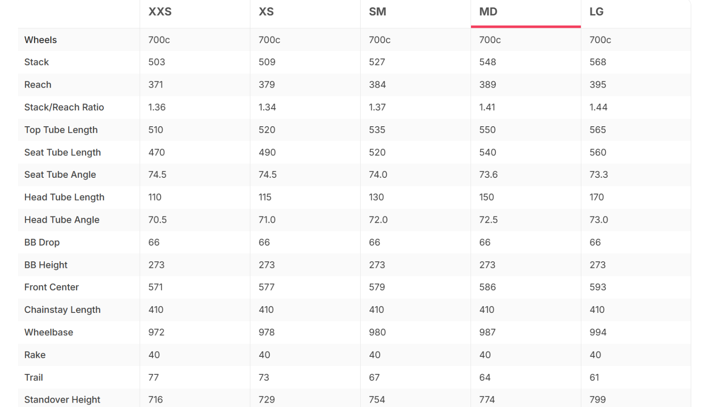Select the Head Tube Angle label

62,220
